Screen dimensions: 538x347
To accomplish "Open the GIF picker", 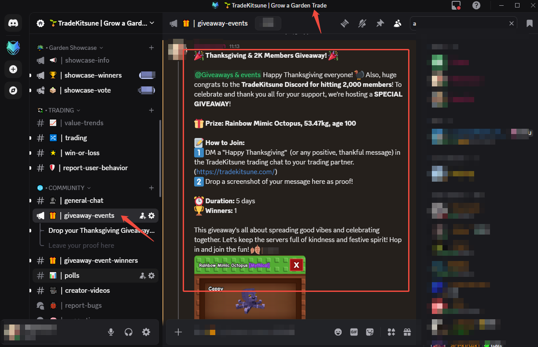I will click(x=354, y=332).
